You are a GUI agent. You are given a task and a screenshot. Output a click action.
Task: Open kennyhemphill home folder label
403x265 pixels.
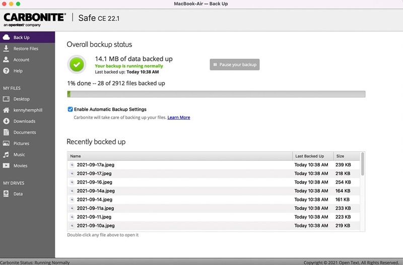coord(28,110)
